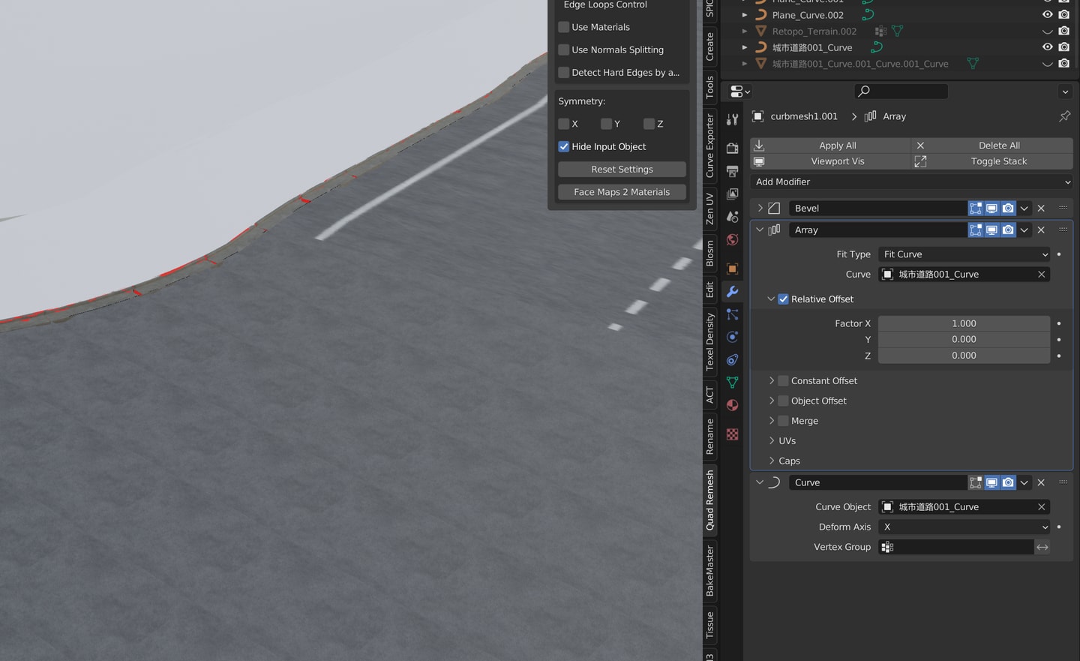1080x661 pixels.
Task: Enable Y symmetry checkbox
Action: coord(606,124)
